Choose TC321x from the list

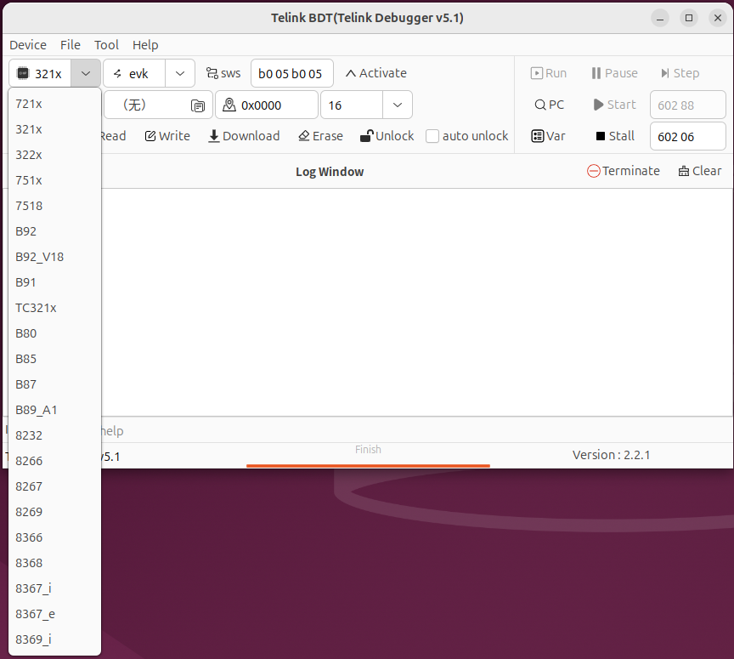[54, 308]
